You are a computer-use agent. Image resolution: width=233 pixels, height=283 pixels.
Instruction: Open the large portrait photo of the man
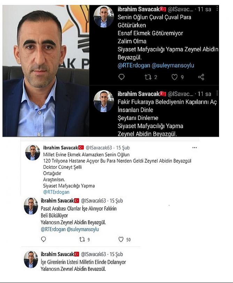pyautogui.click(x=46, y=71)
